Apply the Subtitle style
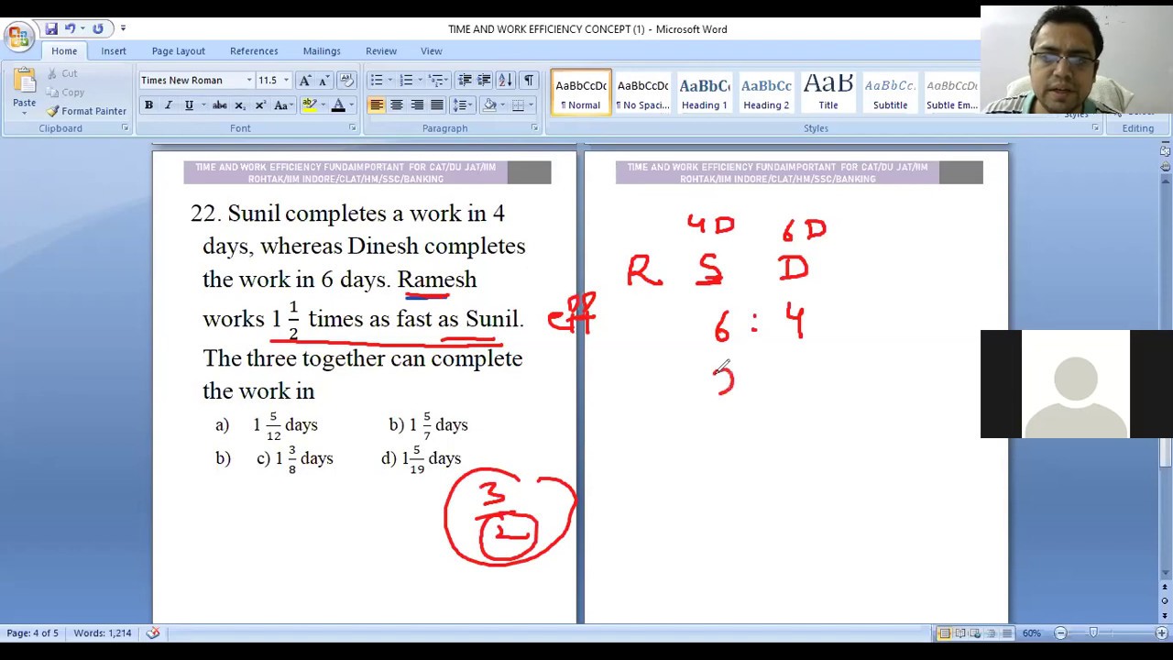This screenshot has height=660, width=1173. [x=890, y=93]
